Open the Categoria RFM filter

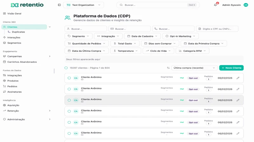(192, 51)
